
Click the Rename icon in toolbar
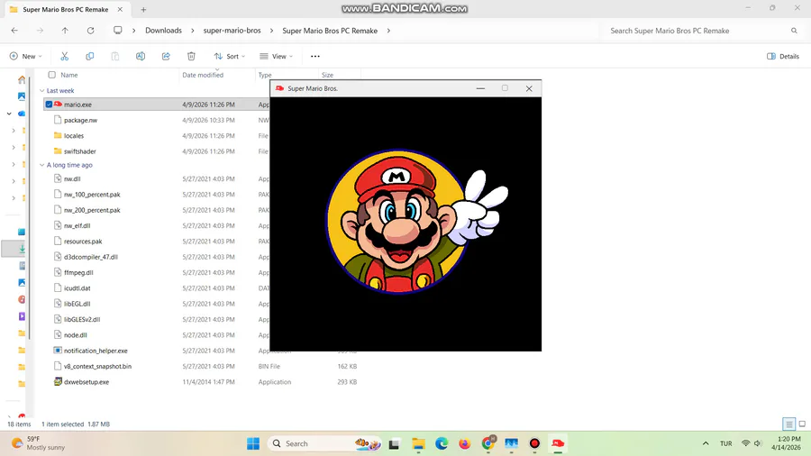pyautogui.click(x=141, y=56)
